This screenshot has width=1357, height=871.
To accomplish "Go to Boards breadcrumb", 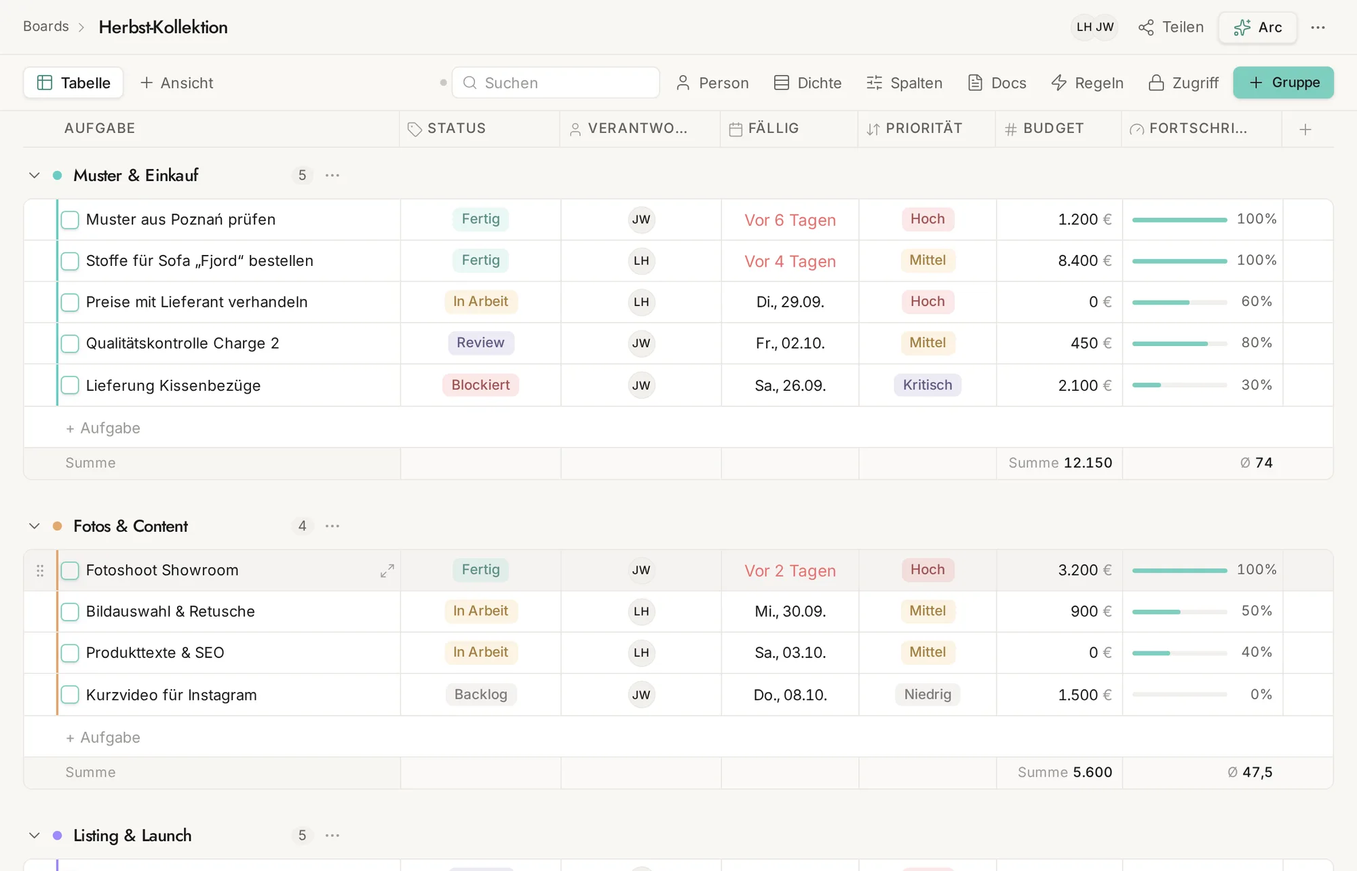I will tap(46, 26).
